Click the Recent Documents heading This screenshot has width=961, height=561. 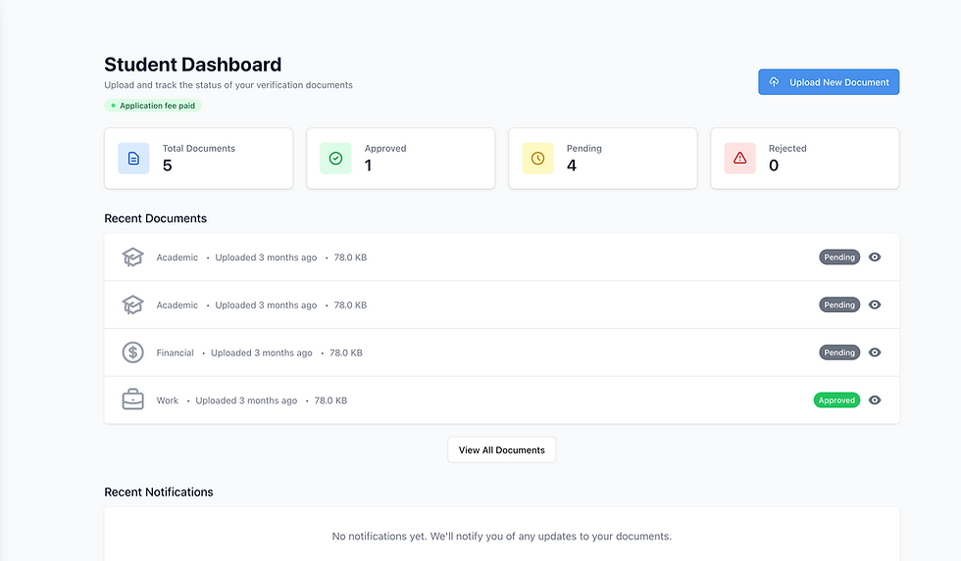156,218
